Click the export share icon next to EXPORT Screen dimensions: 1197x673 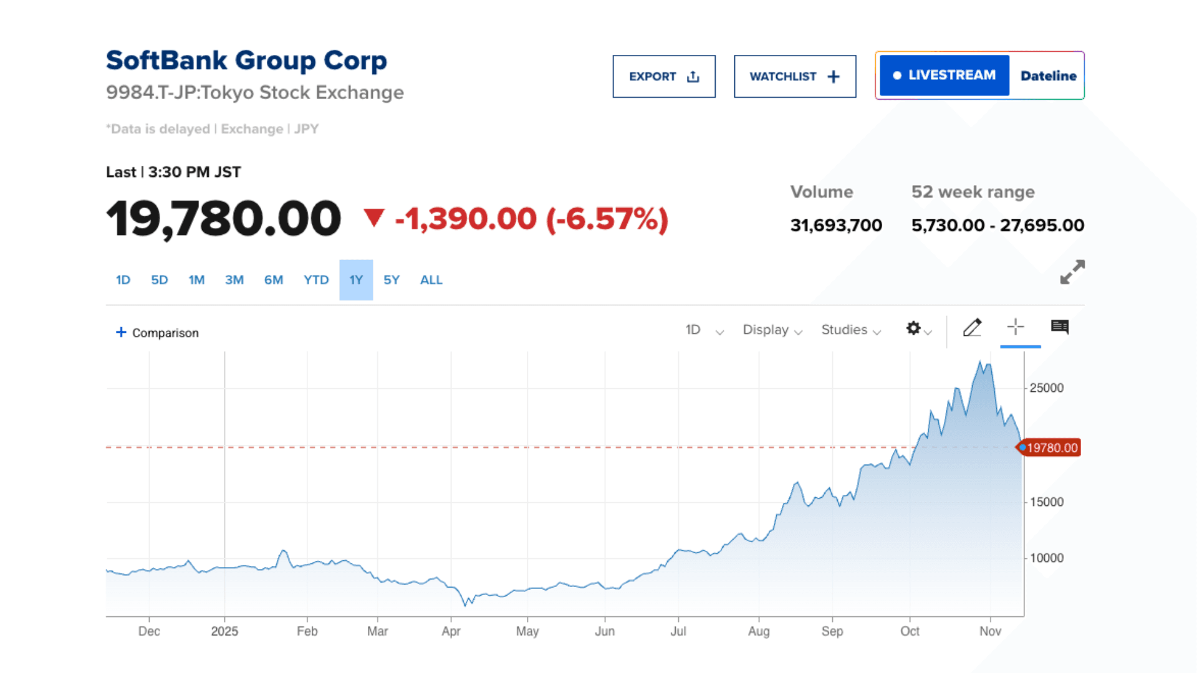tap(692, 75)
